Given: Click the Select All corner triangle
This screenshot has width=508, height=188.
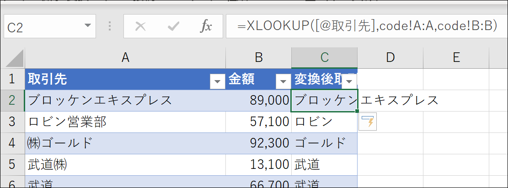Looking at the screenshot, I should (x=15, y=58).
